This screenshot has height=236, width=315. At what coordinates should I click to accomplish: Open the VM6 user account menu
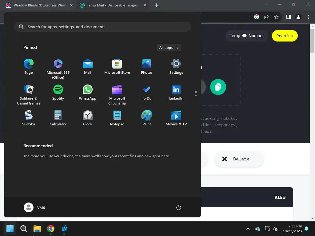(x=34, y=207)
